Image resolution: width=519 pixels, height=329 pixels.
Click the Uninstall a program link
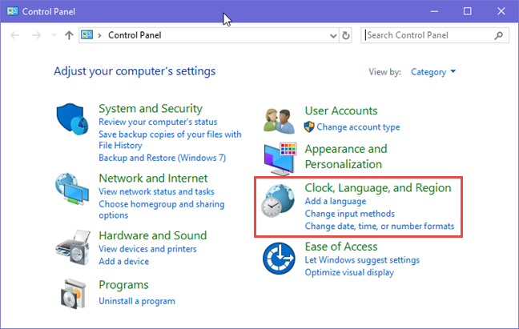(136, 301)
